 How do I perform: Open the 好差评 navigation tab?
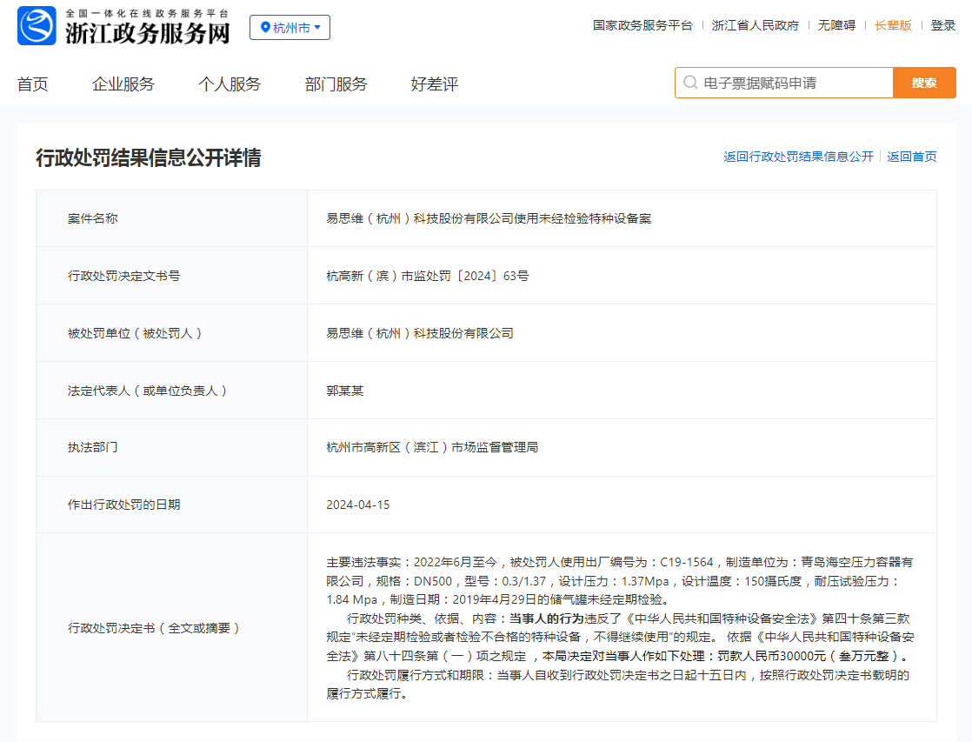point(435,84)
